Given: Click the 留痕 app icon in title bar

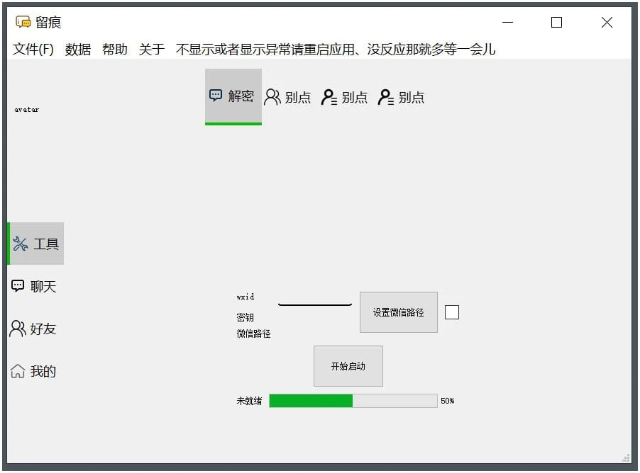Looking at the screenshot, I should pyautogui.click(x=23, y=23).
